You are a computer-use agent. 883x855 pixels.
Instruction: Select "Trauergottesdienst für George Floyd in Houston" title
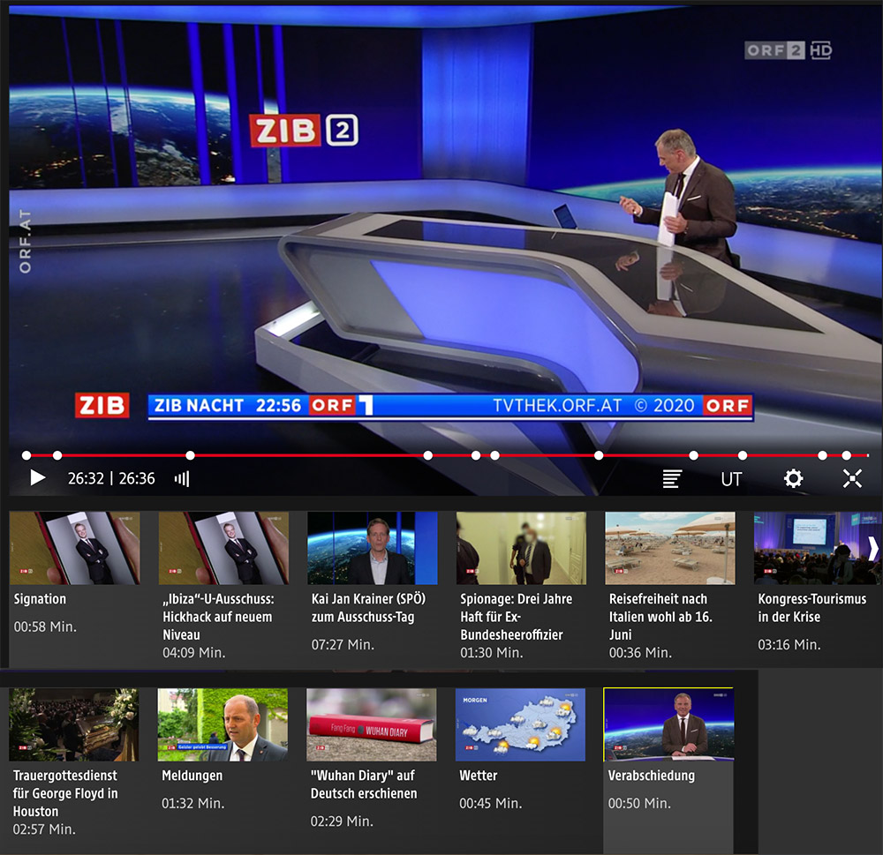tap(65, 793)
